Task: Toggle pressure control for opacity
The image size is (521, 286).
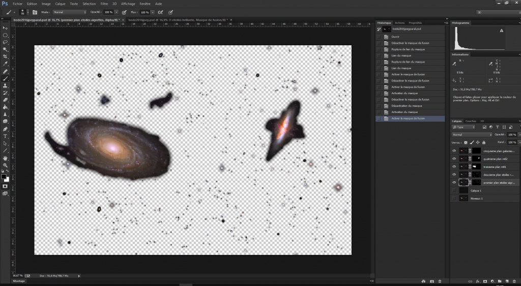Action: [x=124, y=12]
